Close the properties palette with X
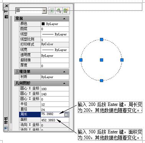The width and height of the screenshot is (145, 143). [7, 6]
